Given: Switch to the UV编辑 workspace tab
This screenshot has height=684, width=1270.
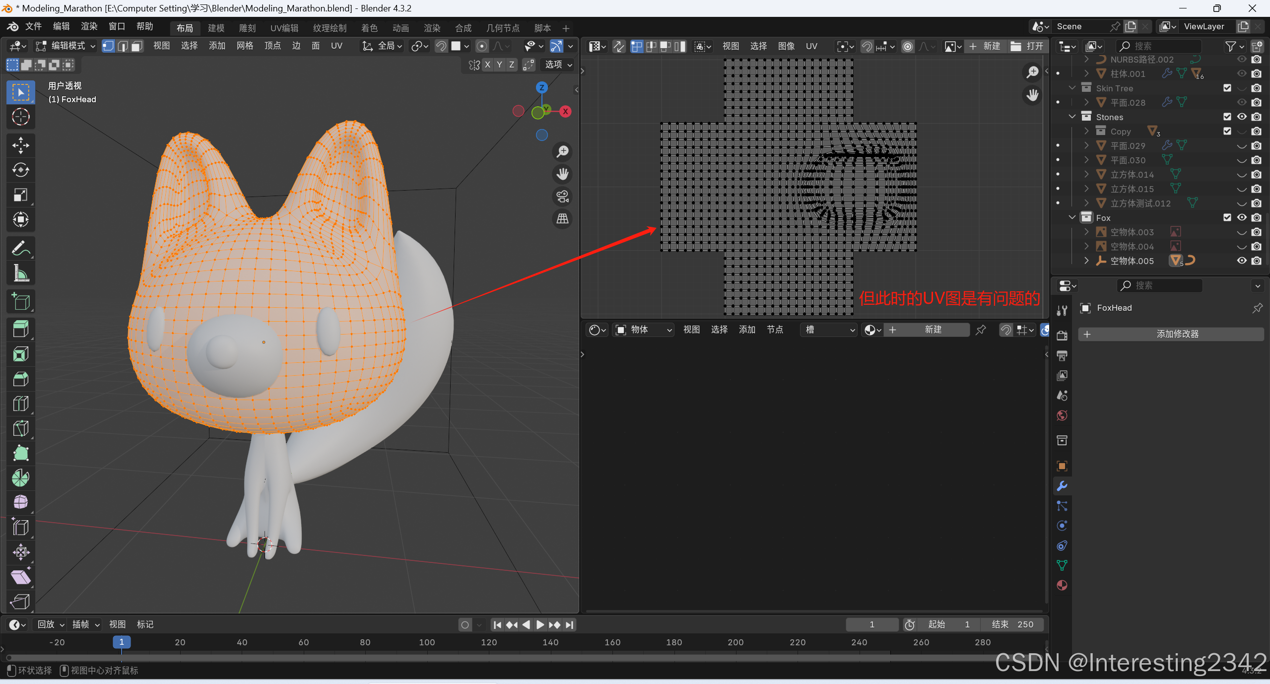Looking at the screenshot, I should point(284,28).
